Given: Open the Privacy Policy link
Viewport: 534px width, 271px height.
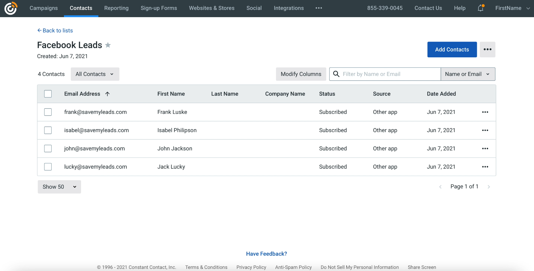Looking at the screenshot, I should click(x=251, y=267).
